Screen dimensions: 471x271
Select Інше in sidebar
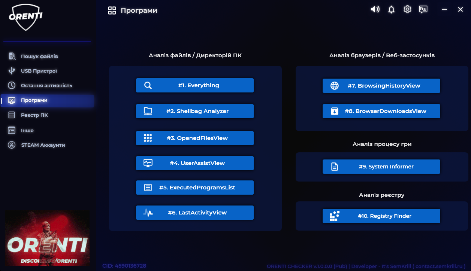click(27, 130)
